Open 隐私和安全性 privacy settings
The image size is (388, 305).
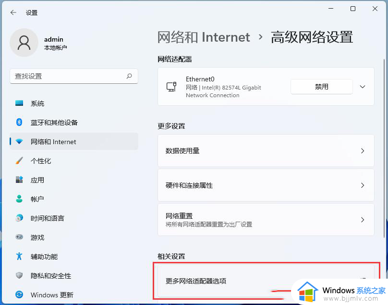pos(50,276)
